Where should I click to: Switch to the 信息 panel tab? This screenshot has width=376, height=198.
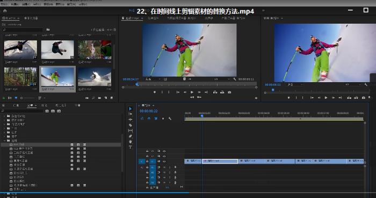pos(16,105)
